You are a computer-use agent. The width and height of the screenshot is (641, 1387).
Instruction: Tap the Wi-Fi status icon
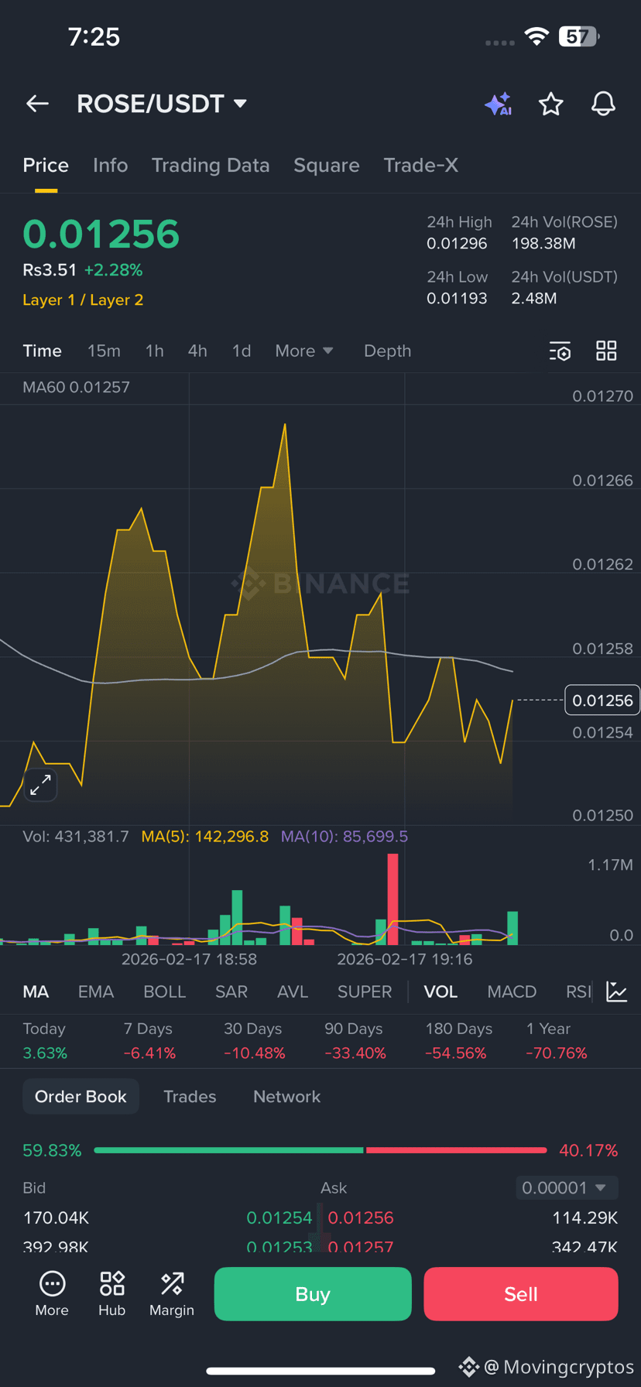[536, 36]
